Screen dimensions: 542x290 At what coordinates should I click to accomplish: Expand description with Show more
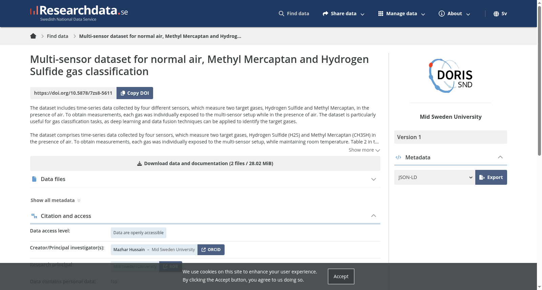364,150
